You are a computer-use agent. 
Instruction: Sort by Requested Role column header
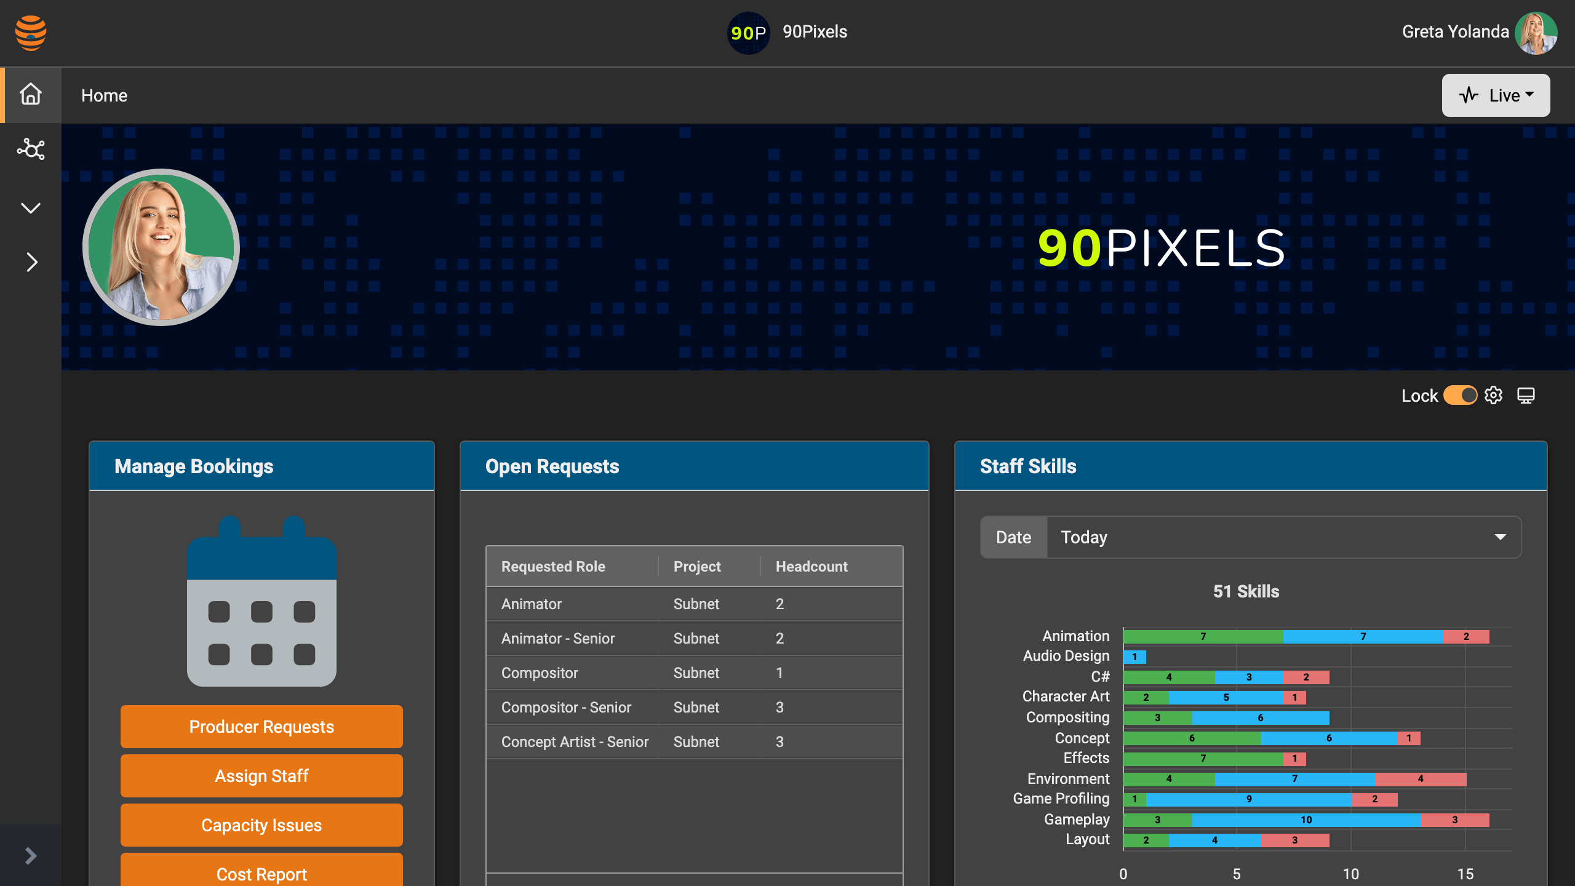(572, 567)
